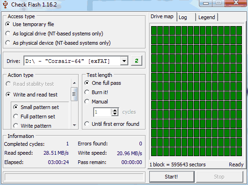
Task: Click the Check Flash USB title icon
Action: pyautogui.click(x=5, y=4)
